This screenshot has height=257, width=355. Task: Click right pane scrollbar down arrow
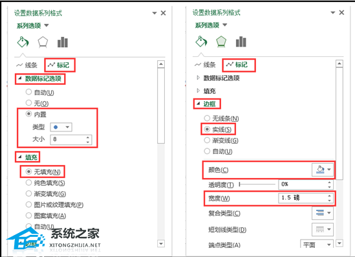point(339,243)
